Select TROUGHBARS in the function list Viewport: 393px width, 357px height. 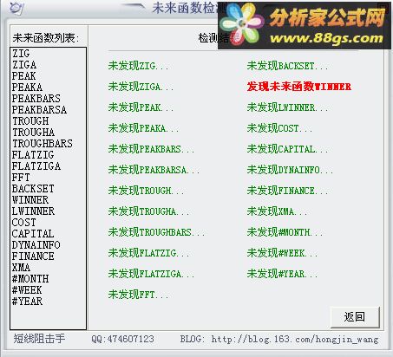pyautogui.click(x=43, y=144)
